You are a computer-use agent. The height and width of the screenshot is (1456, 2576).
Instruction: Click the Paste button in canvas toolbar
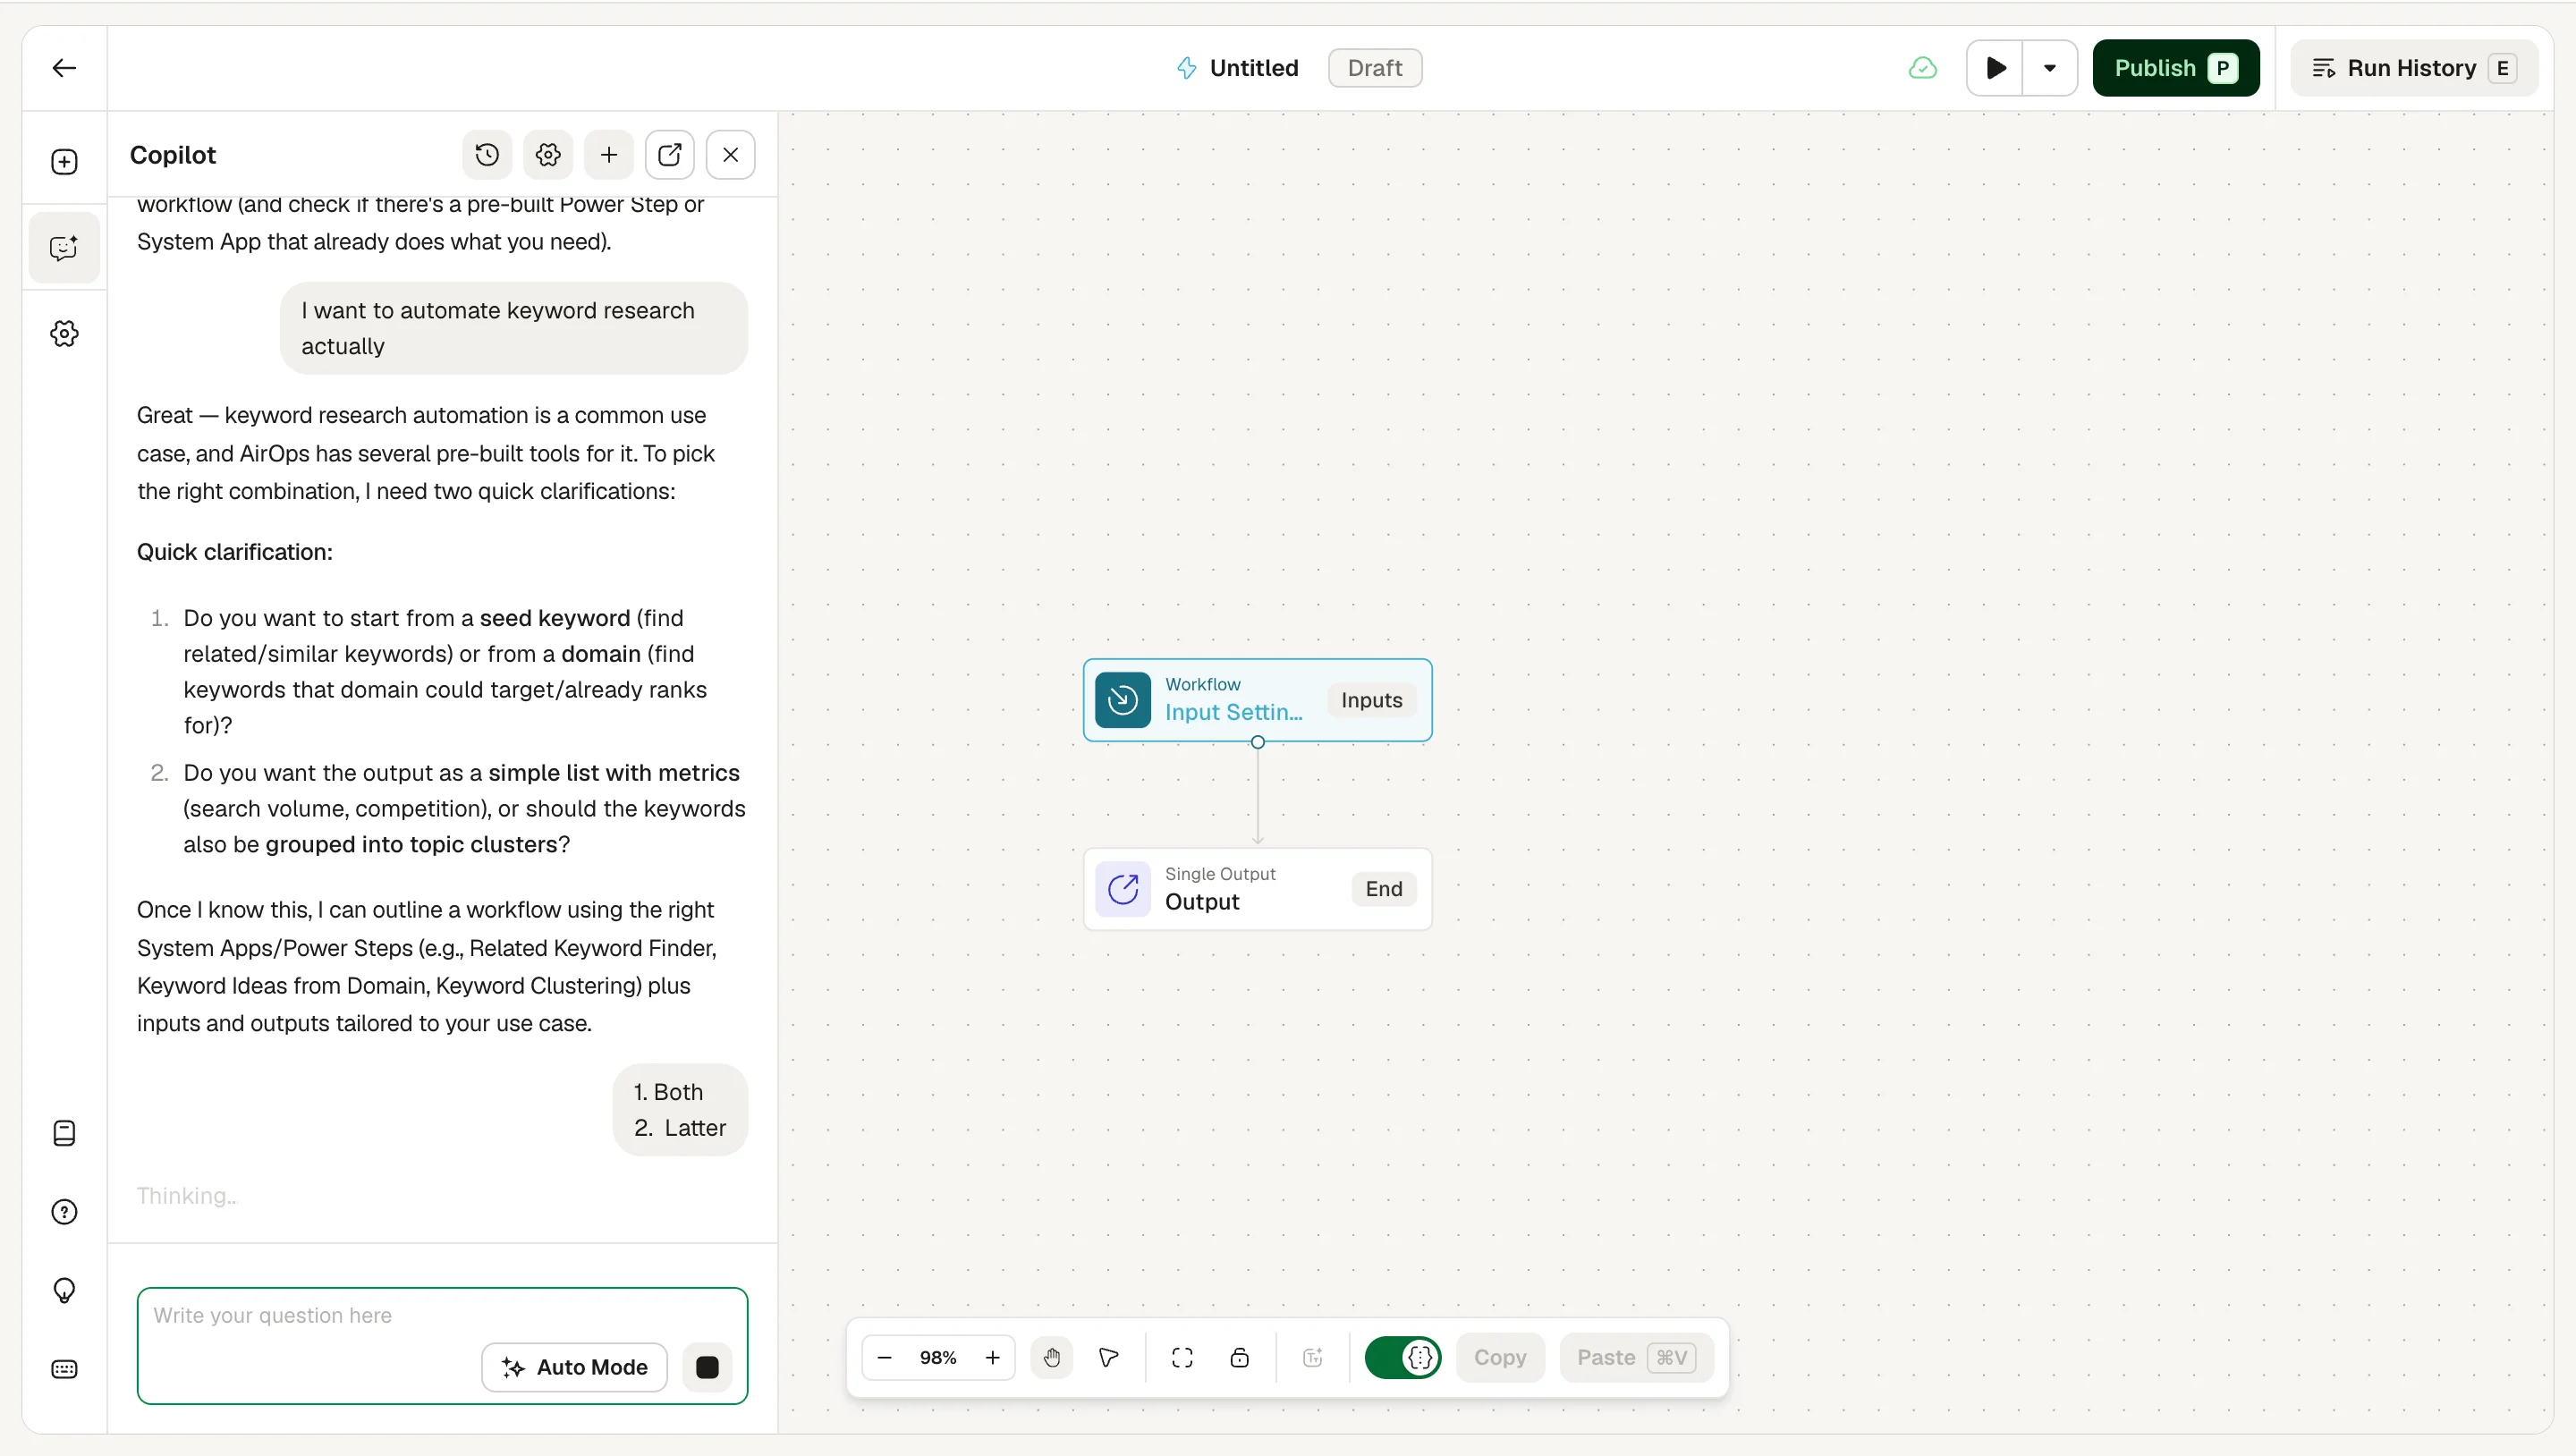1636,1358
